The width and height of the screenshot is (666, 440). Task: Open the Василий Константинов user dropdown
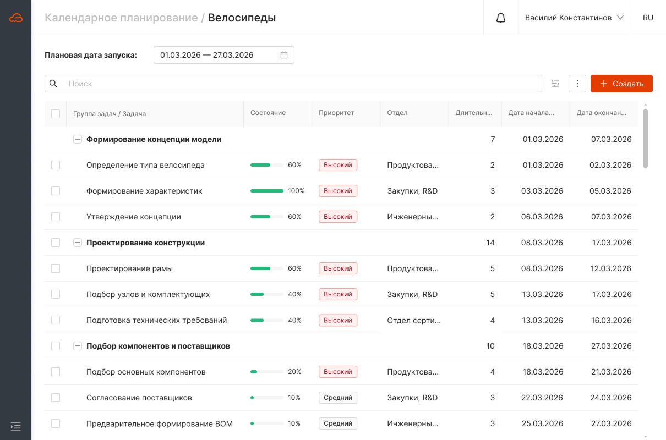pyautogui.click(x=574, y=18)
